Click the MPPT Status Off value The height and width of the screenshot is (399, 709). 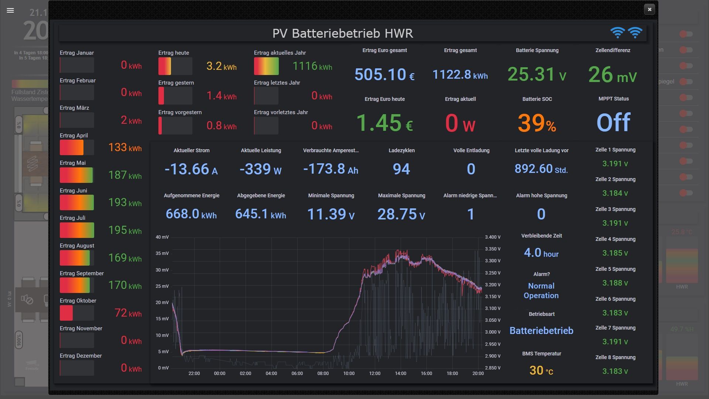point(613,123)
